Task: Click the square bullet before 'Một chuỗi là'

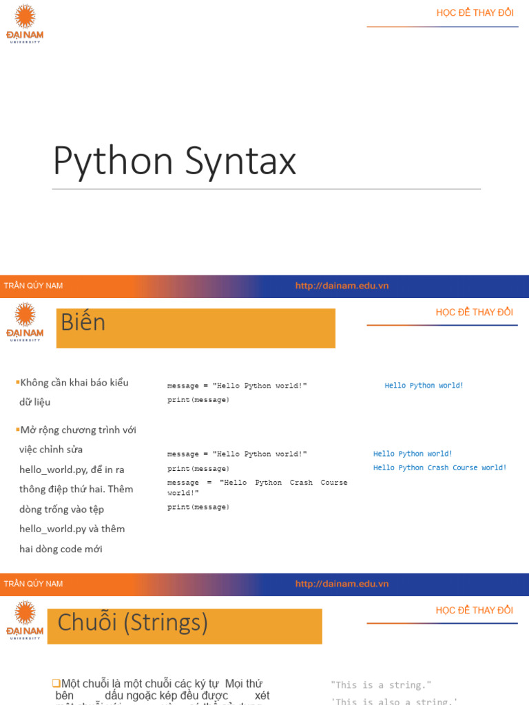Action: [56, 683]
